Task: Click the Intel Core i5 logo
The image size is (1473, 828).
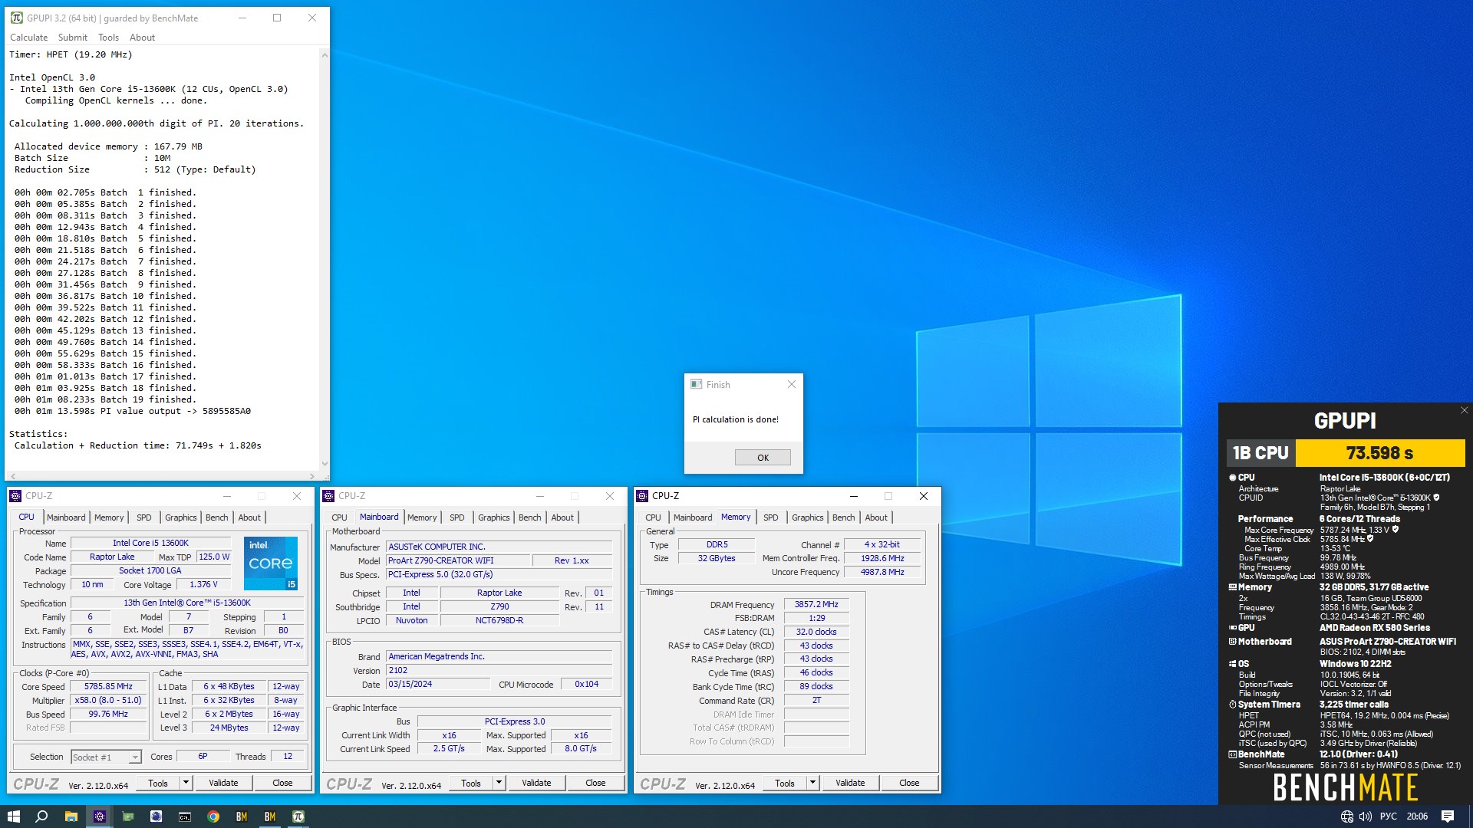Action: pyautogui.click(x=271, y=563)
